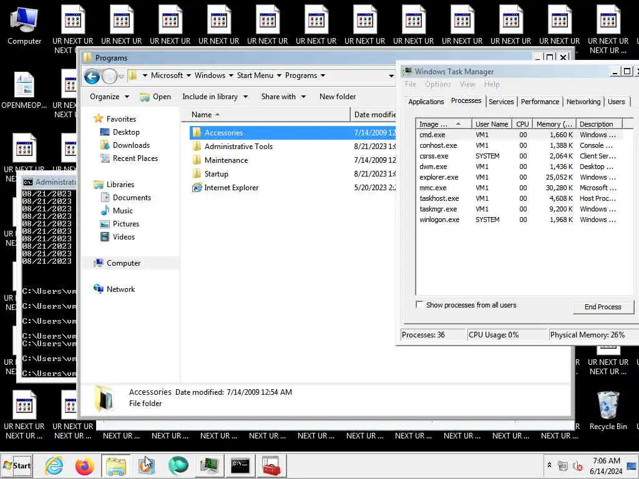639x479 pixels.
Task: Open the red toolbox taskbar application
Action: (271, 465)
